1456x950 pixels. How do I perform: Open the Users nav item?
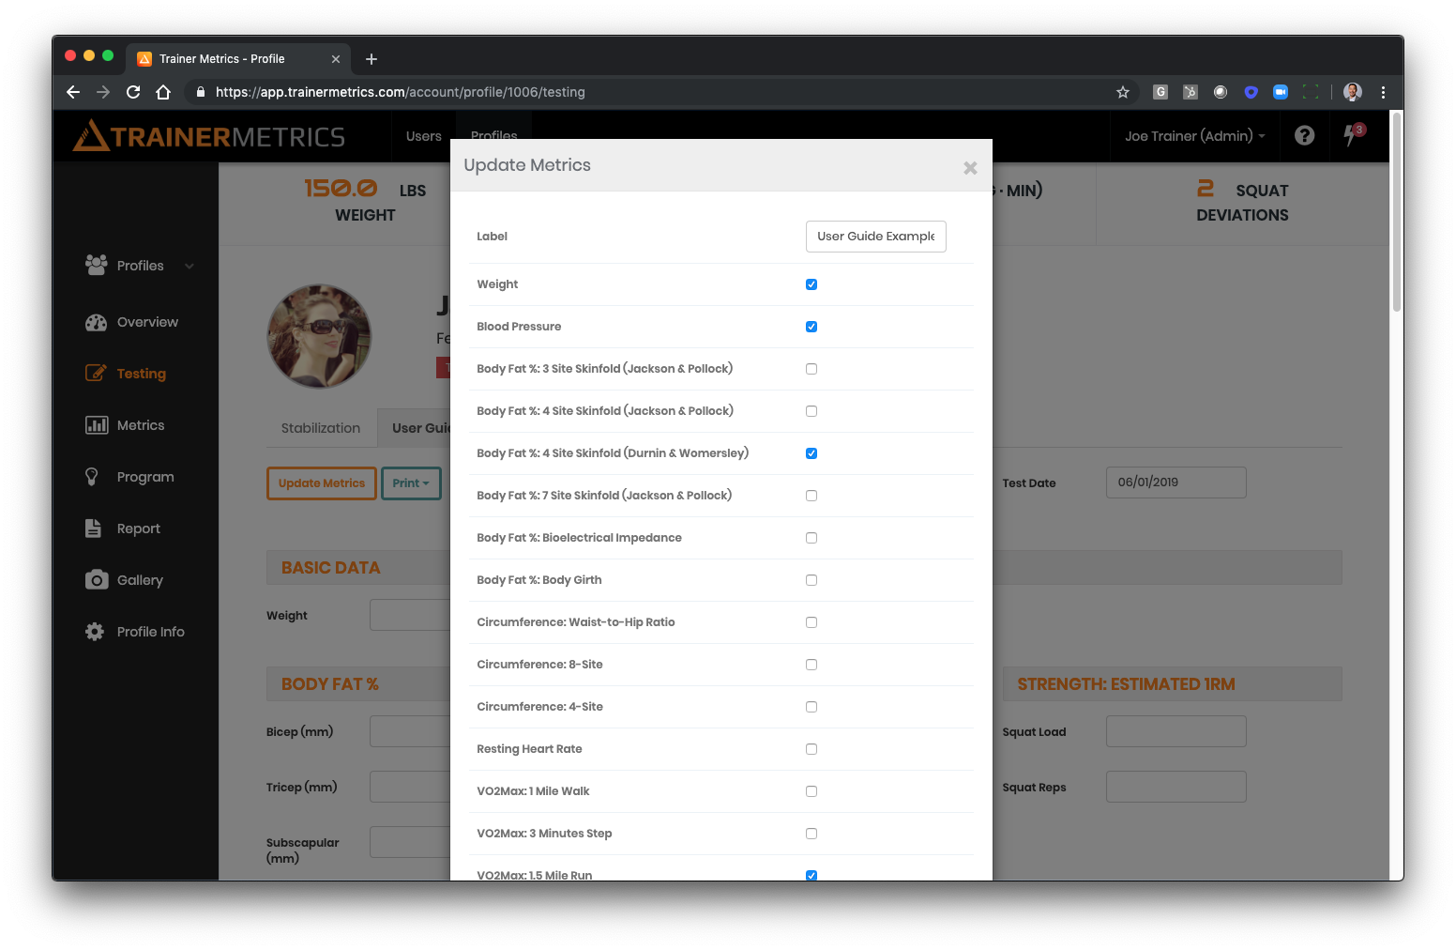point(424,136)
